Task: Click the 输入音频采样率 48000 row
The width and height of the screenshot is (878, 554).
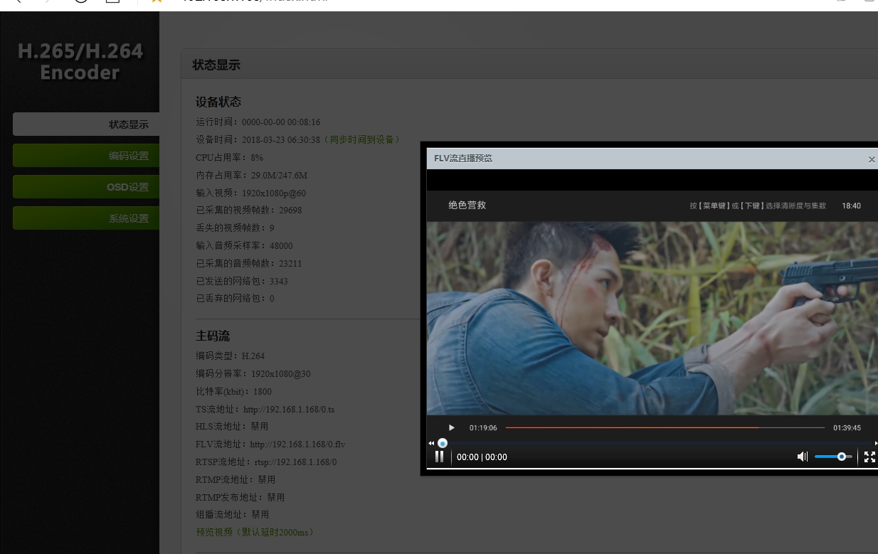Action: tap(244, 245)
